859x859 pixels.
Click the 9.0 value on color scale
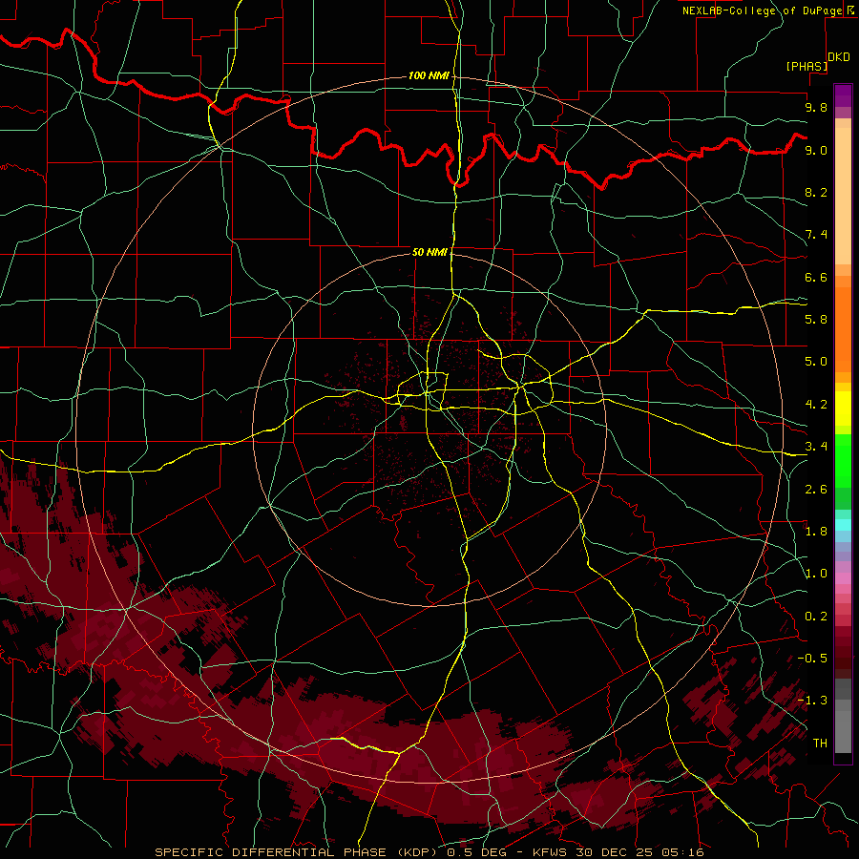click(816, 150)
